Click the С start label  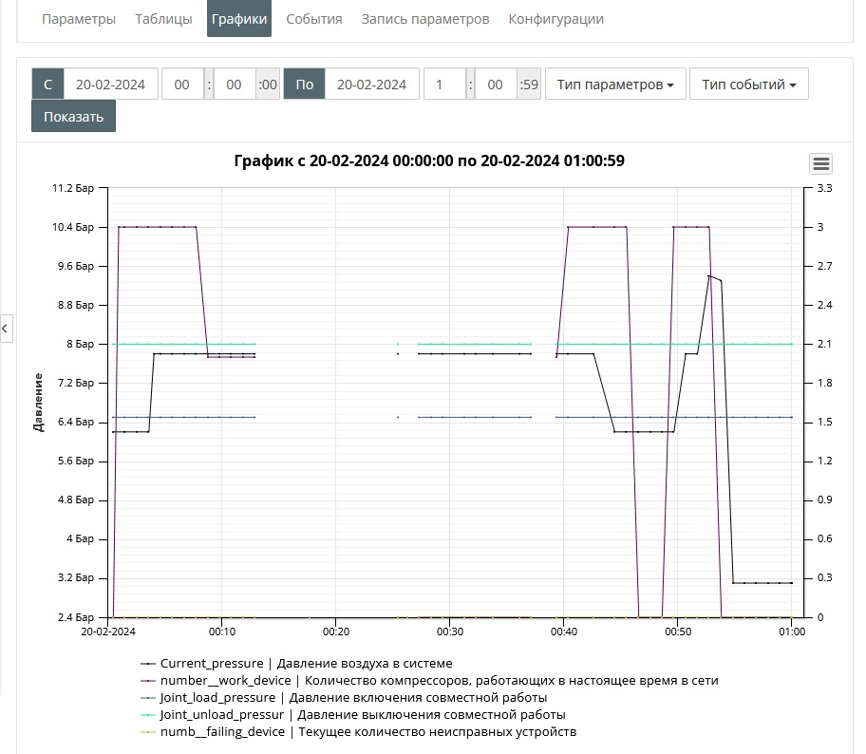tap(47, 84)
